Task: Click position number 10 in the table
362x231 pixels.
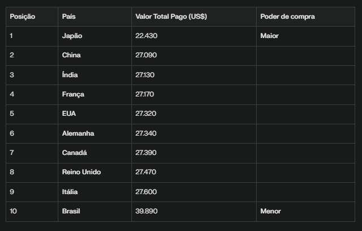Action: pos(14,211)
